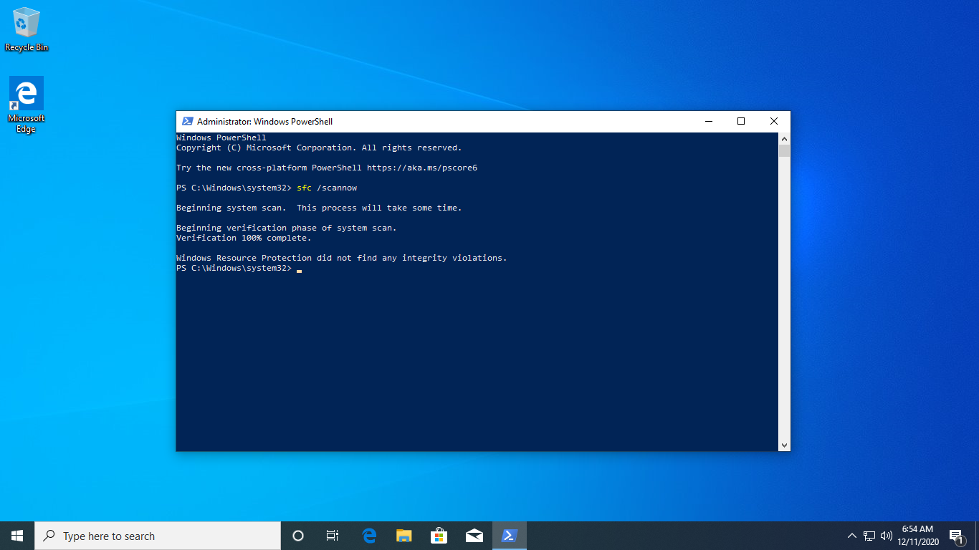The width and height of the screenshot is (979, 550).
Task: Open the network status tray icon
Action: coord(869,536)
